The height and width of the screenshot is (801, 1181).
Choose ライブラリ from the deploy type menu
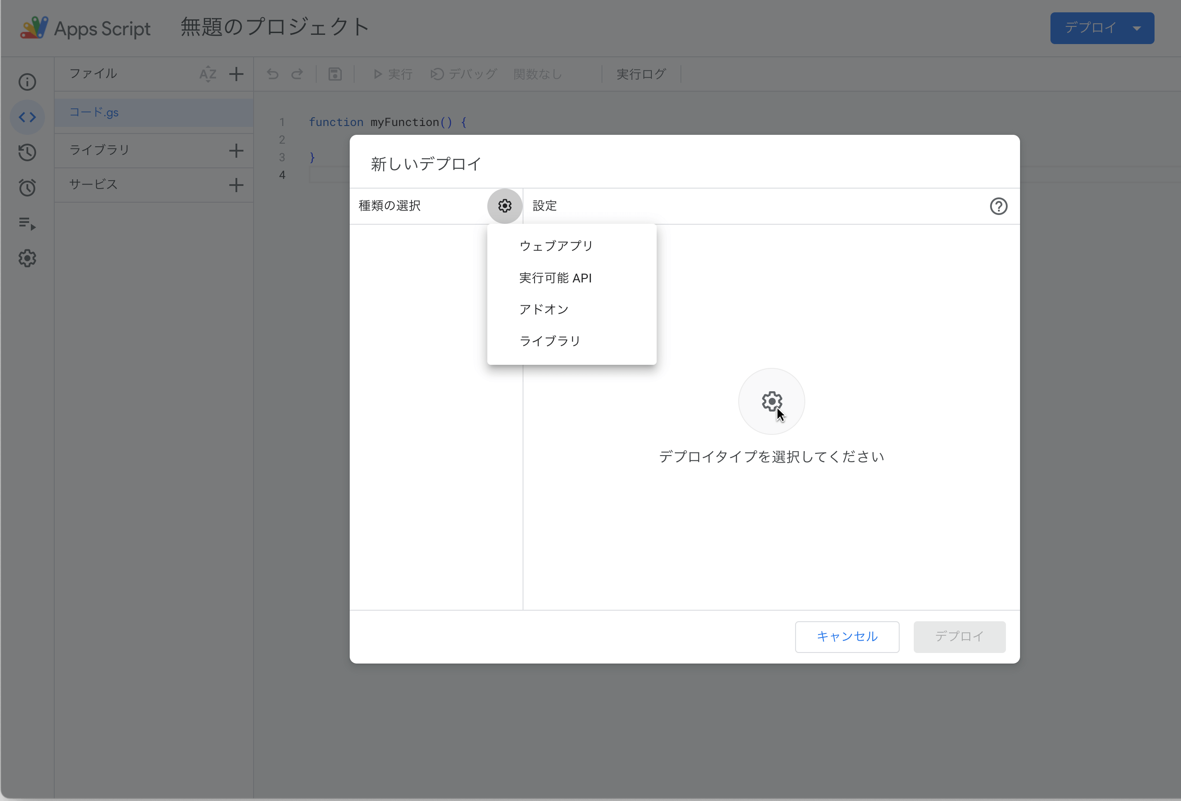(550, 341)
